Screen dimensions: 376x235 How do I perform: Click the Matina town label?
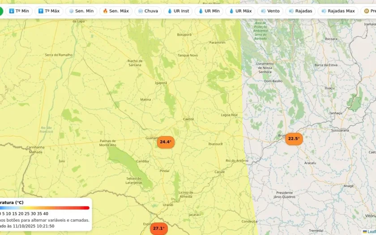tap(145, 99)
